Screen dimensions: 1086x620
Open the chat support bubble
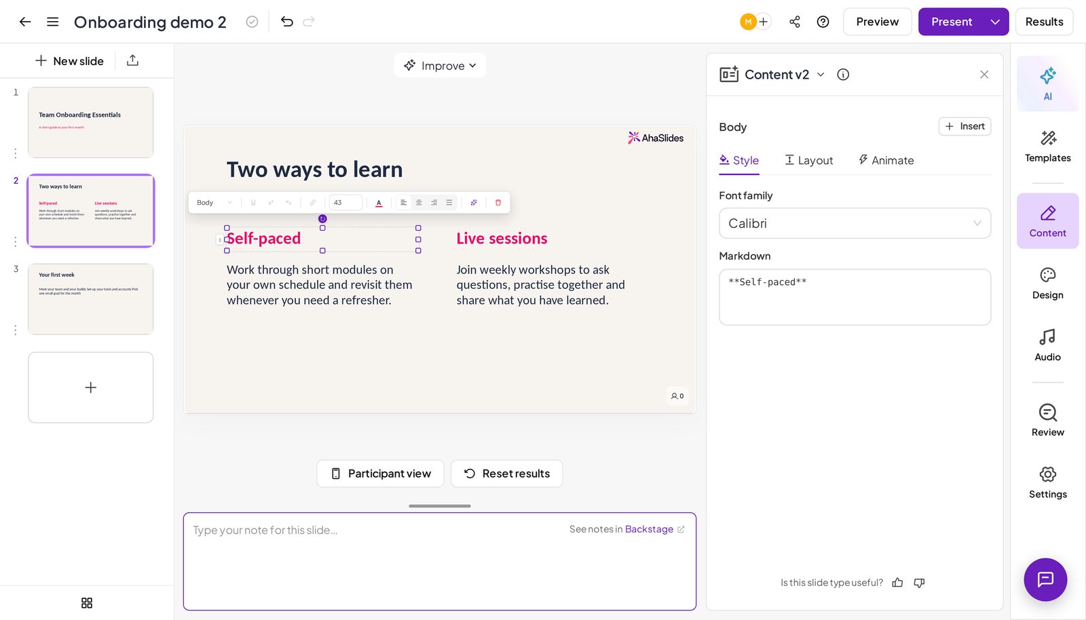[1045, 579]
